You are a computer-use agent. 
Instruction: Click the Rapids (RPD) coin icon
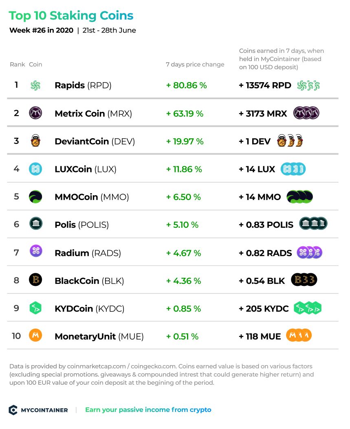[35, 86]
